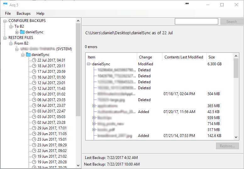Screen dimensions: 244x169
Task: Click clock icon for 16 Jul 2017, 01:50
Action: coord(34,77)
